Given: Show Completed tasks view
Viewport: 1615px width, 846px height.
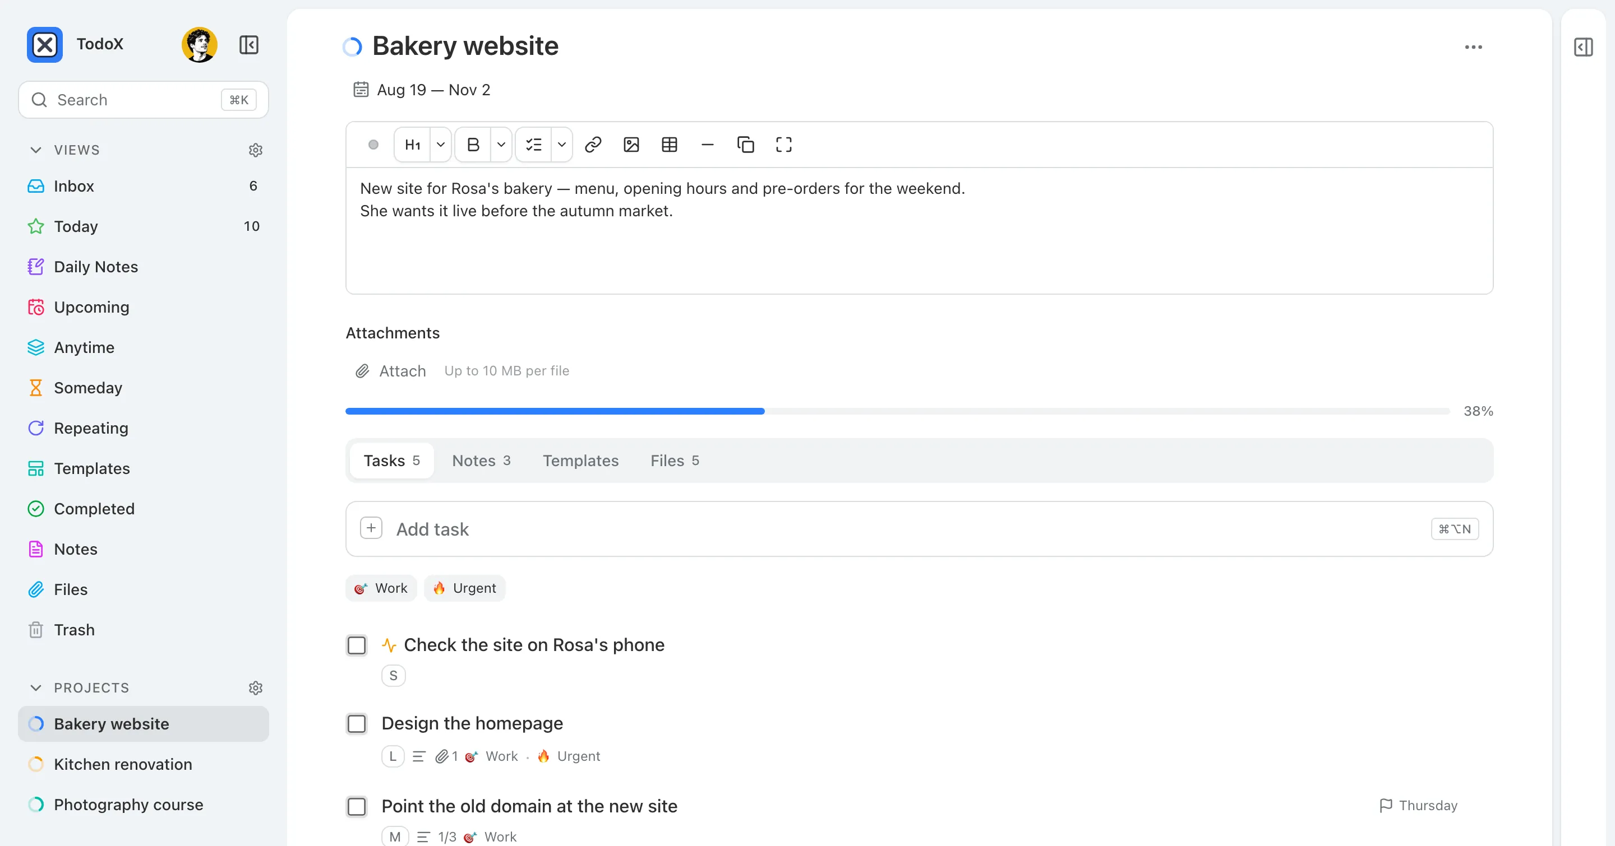Looking at the screenshot, I should 144,509.
